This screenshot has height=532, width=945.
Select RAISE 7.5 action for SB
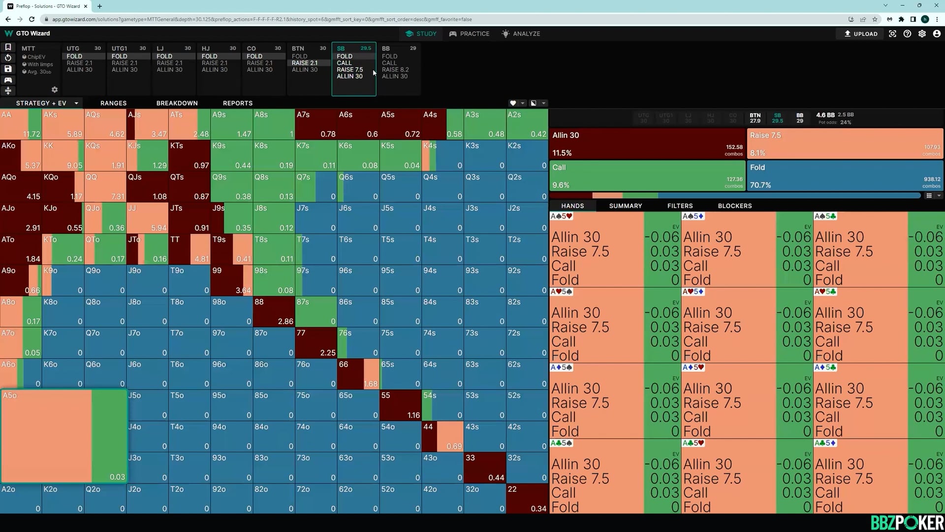point(349,69)
